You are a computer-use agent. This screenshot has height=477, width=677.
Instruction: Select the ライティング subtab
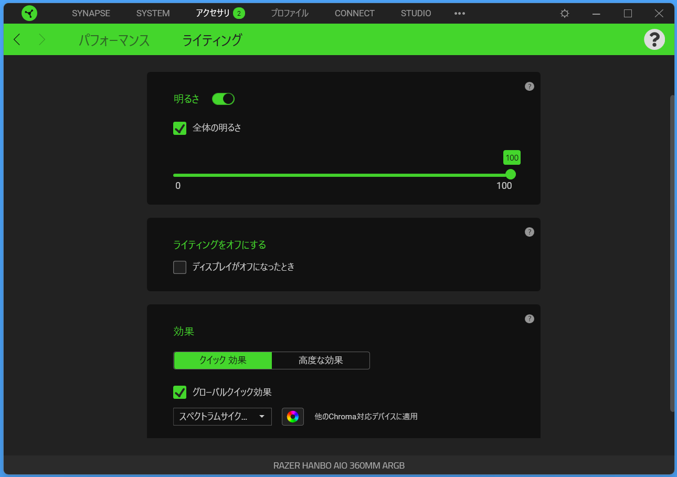(212, 40)
